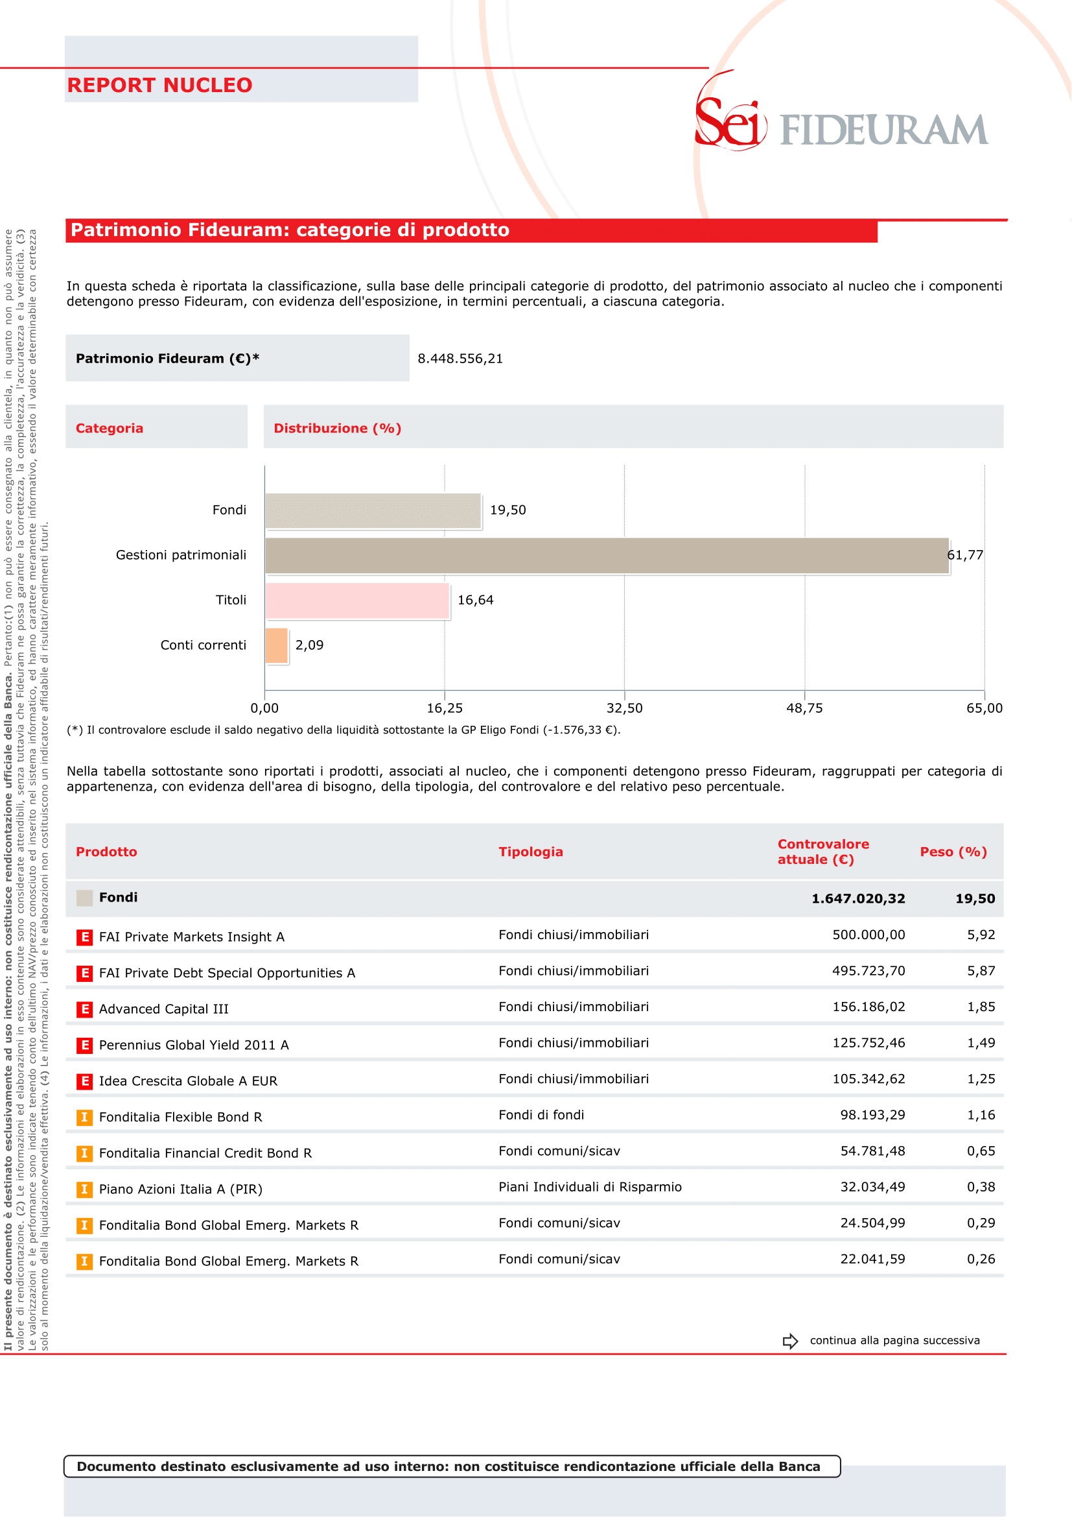Click the I badge beside Fonditalia Financial Credit Bond R
The width and height of the screenshot is (1072, 1517).
click(84, 1153)
